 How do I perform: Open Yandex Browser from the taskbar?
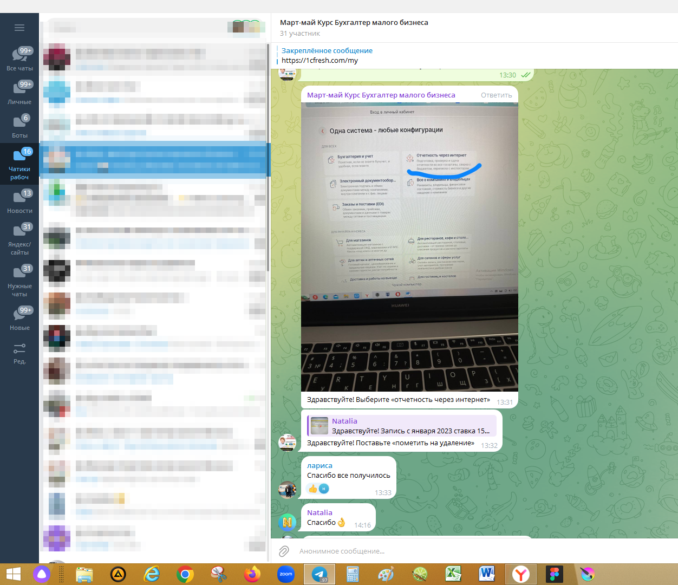coord(520,574)
